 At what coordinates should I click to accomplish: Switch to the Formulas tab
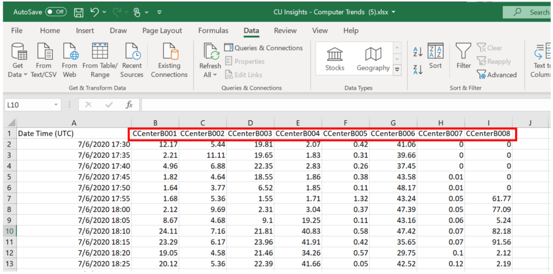213,31
